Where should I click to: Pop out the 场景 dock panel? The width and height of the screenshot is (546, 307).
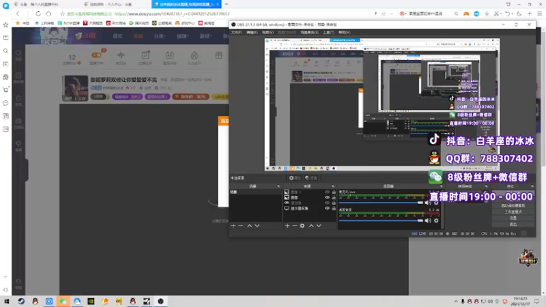(x=278, y=186)
